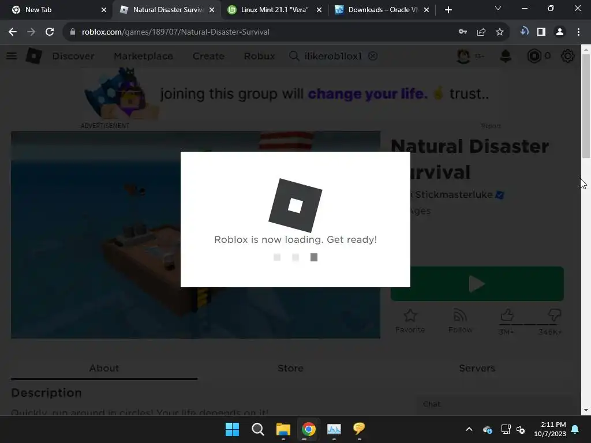Click the group advertisement banner
Screen dimensions: 591x443
(x=290, y=94)
